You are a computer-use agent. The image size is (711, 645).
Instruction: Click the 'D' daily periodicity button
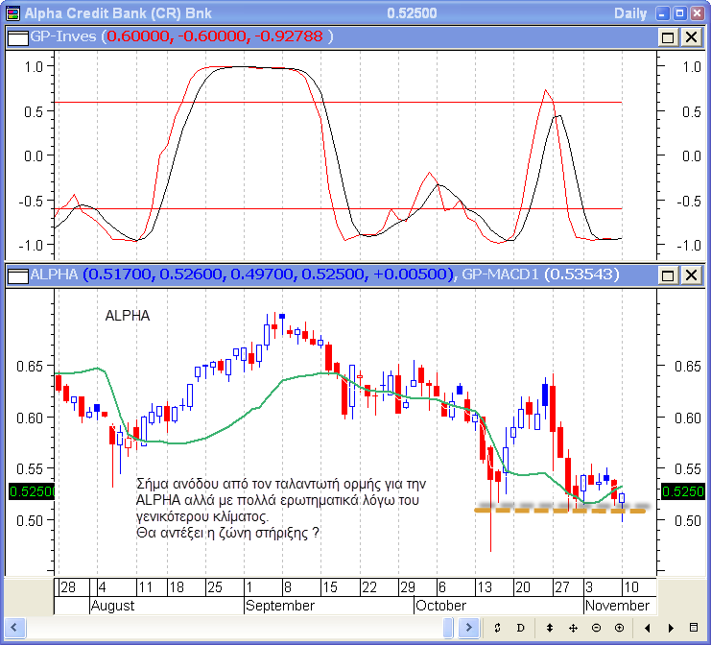pyautogui.click(x=521, y=628)
